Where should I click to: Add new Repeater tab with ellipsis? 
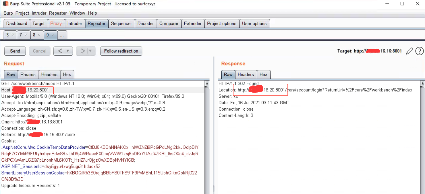(x=62, y=35)
